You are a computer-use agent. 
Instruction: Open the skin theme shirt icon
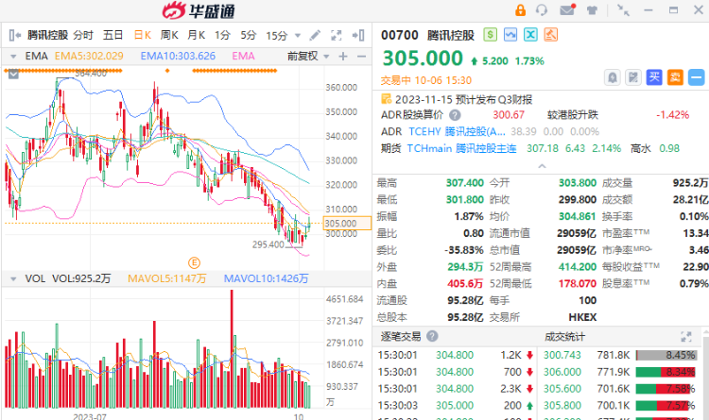coord(592,10)
